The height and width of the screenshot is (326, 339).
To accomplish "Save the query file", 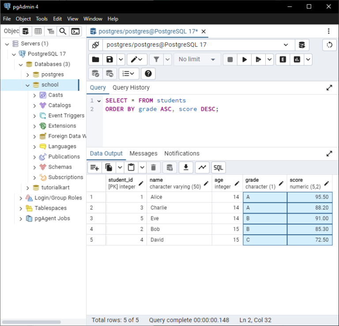I will (109, 60).
